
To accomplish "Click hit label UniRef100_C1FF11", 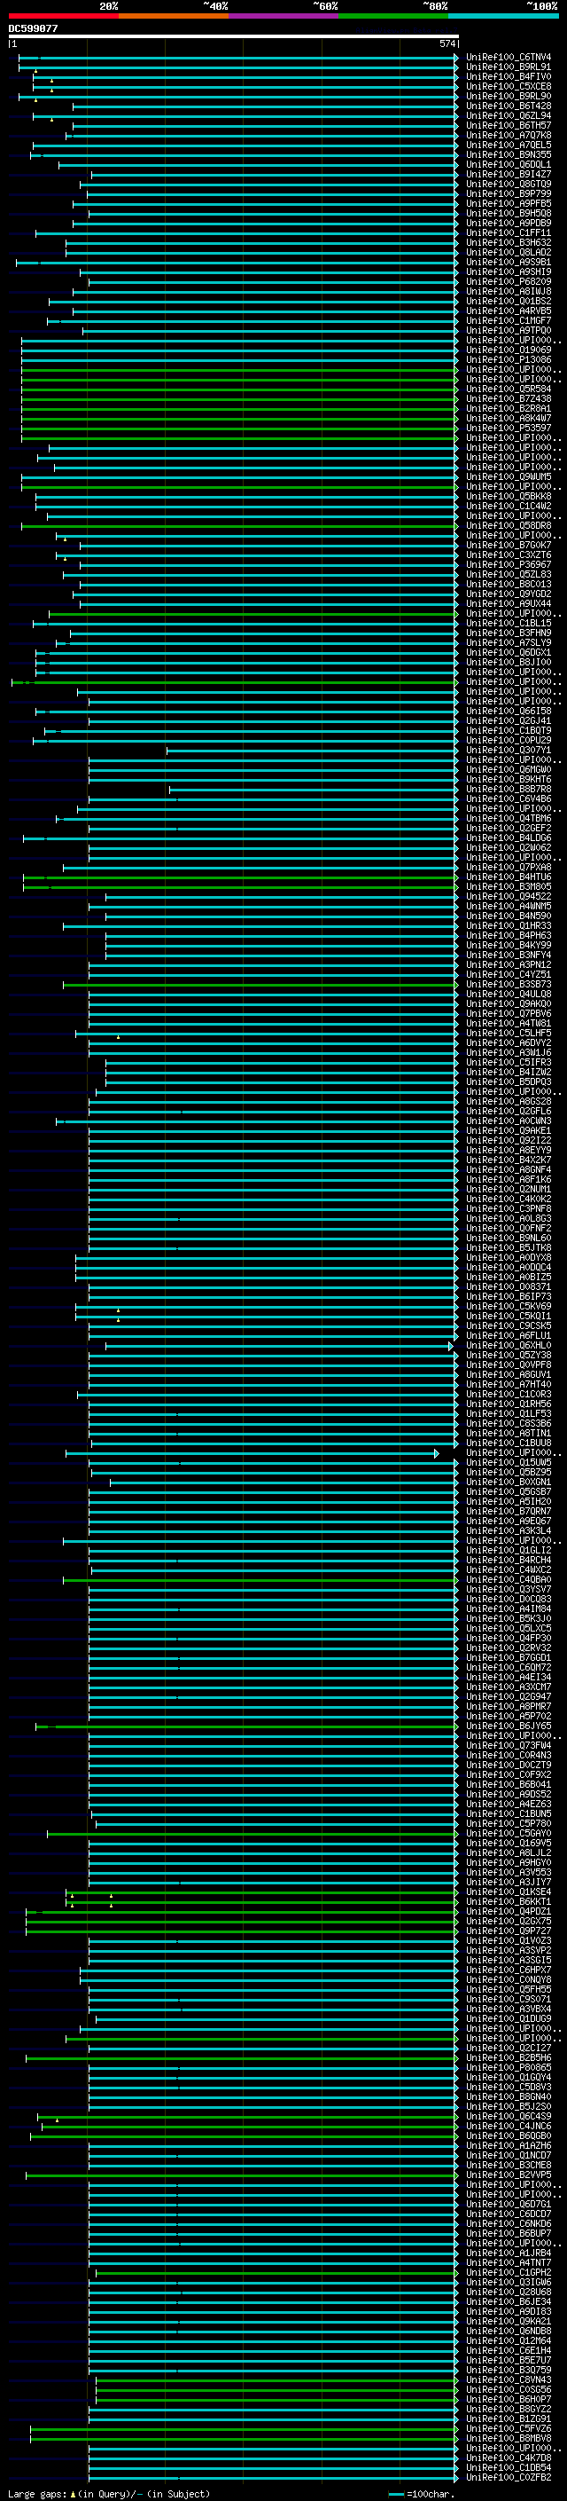I will (509, 233).
